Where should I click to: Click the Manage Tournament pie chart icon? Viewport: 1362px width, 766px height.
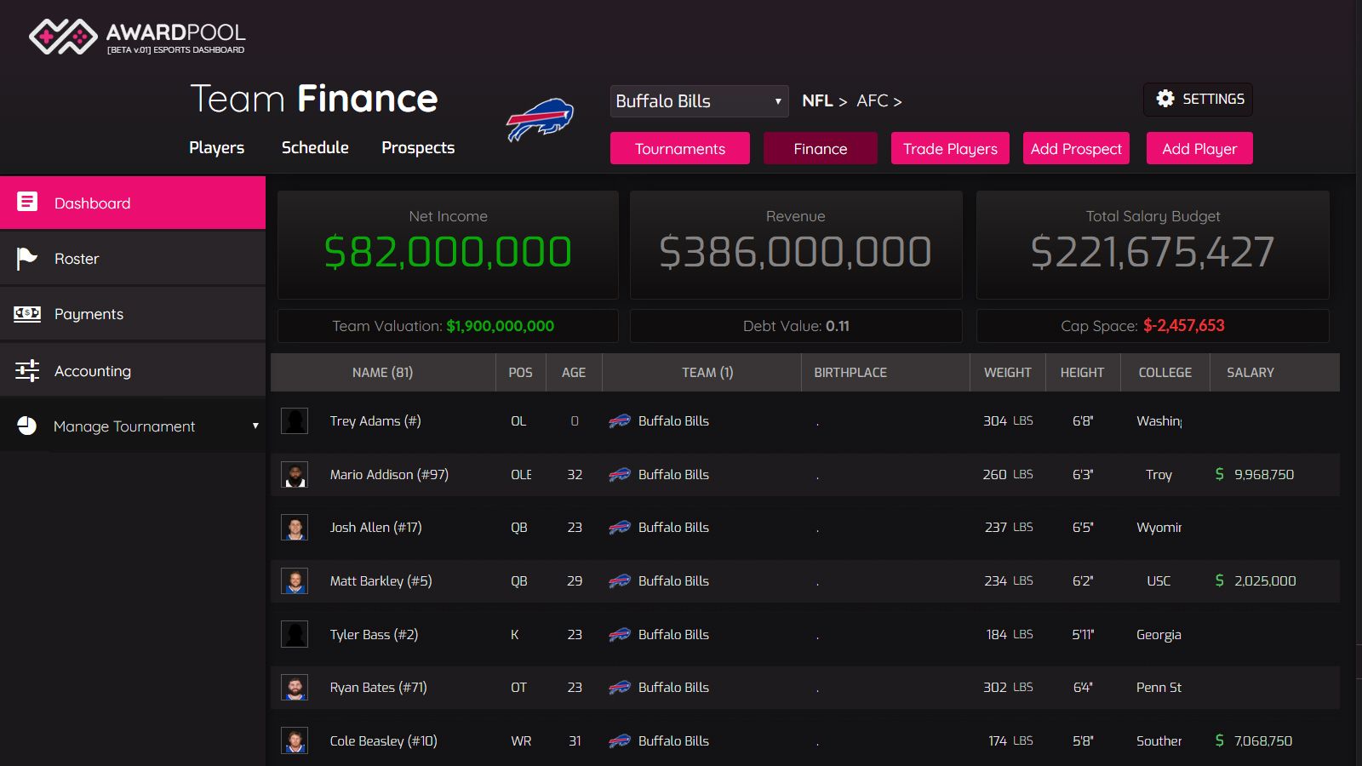click(27, 426)
